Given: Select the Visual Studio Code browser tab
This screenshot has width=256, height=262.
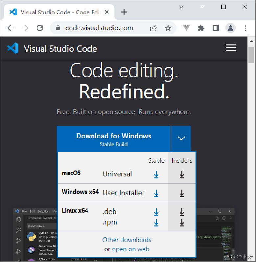Looking at the screenshot, I should tap(59, 12).
